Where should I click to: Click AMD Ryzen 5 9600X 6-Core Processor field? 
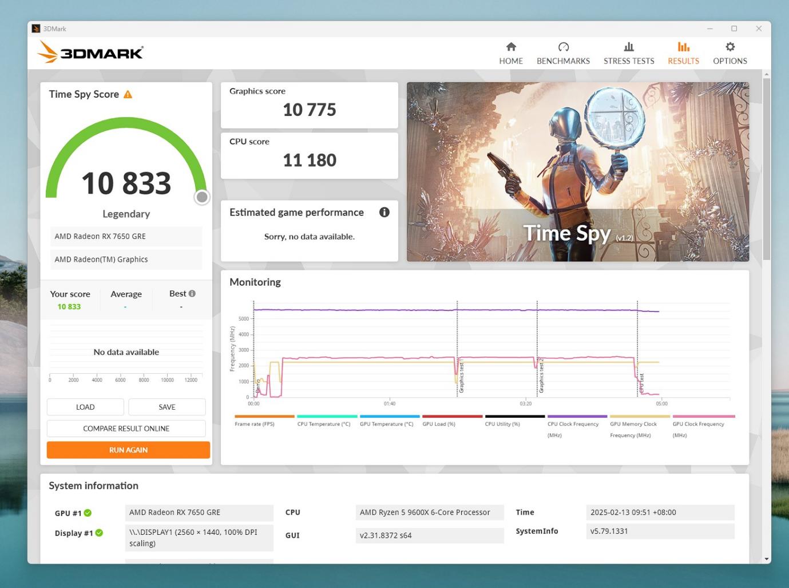tap(429, 513)
